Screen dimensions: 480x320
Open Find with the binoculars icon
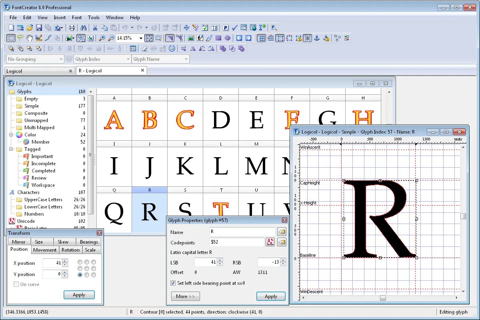[84, 28]
